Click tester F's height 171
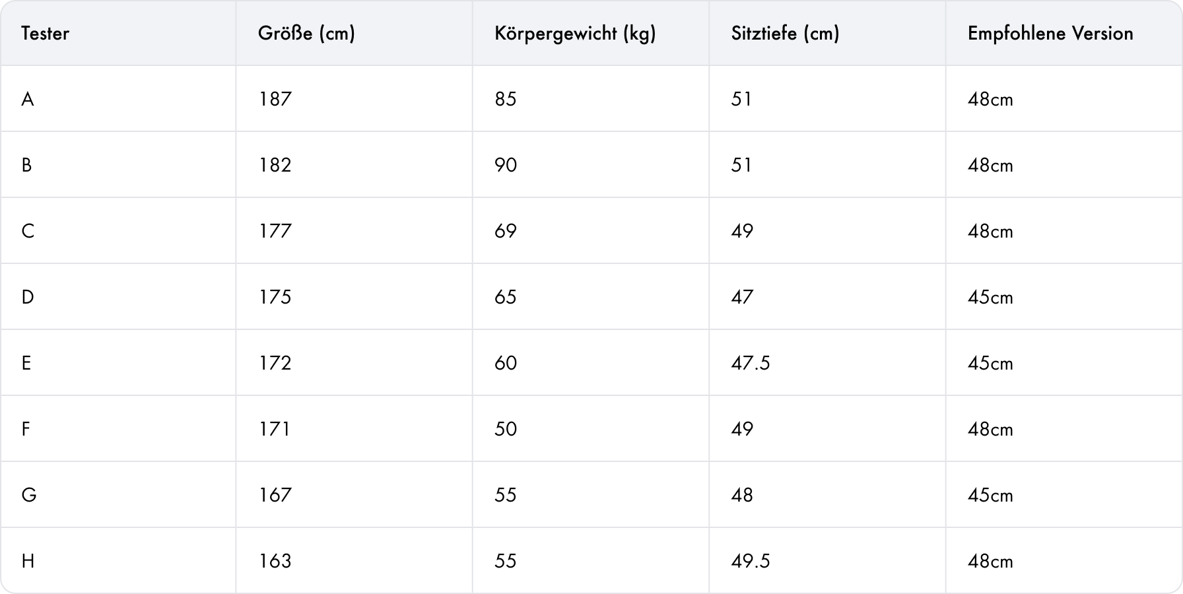 click(275, 429)
